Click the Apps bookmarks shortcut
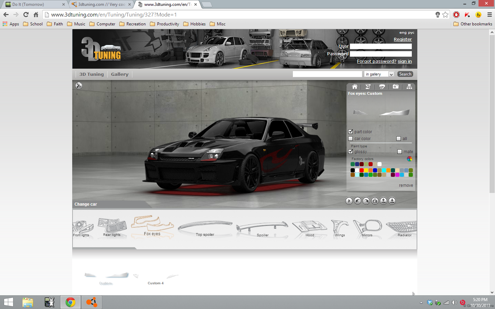The image size is (495, 309). pyautogui.click(x=11, y=24)
